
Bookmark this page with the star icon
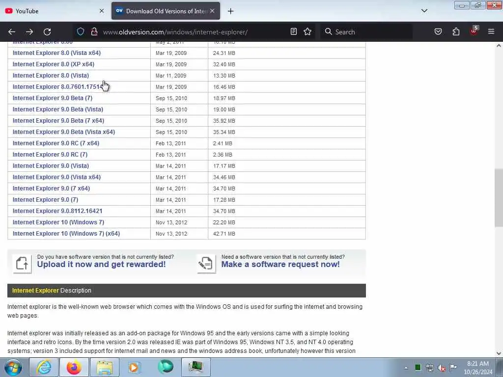click(x=307, y=31)
